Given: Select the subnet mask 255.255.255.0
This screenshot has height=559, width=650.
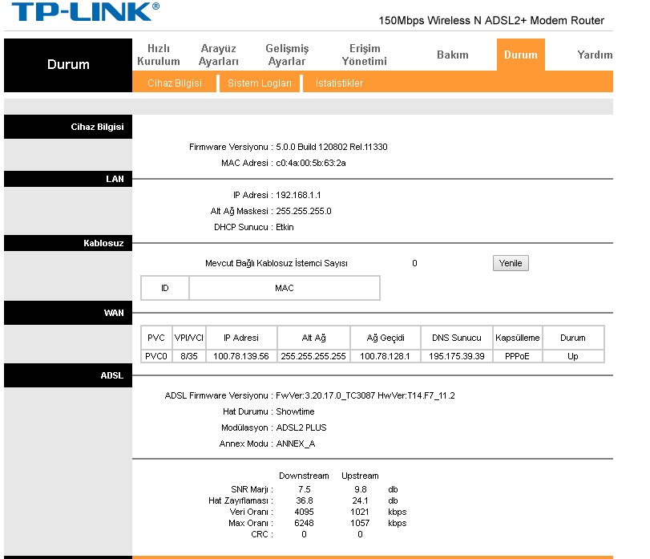Looking at the screenshot, I should coord(304,211).
